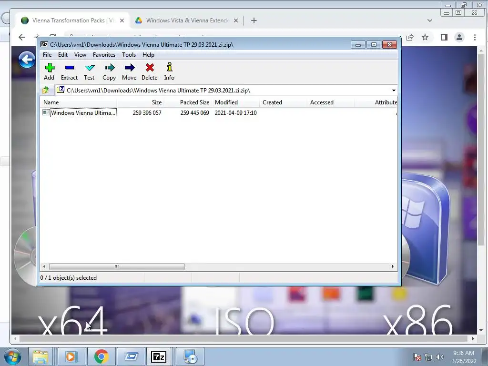Sort by the Accessed column header
The height and width of the screenshot is (366, 488).
(331, 102)
